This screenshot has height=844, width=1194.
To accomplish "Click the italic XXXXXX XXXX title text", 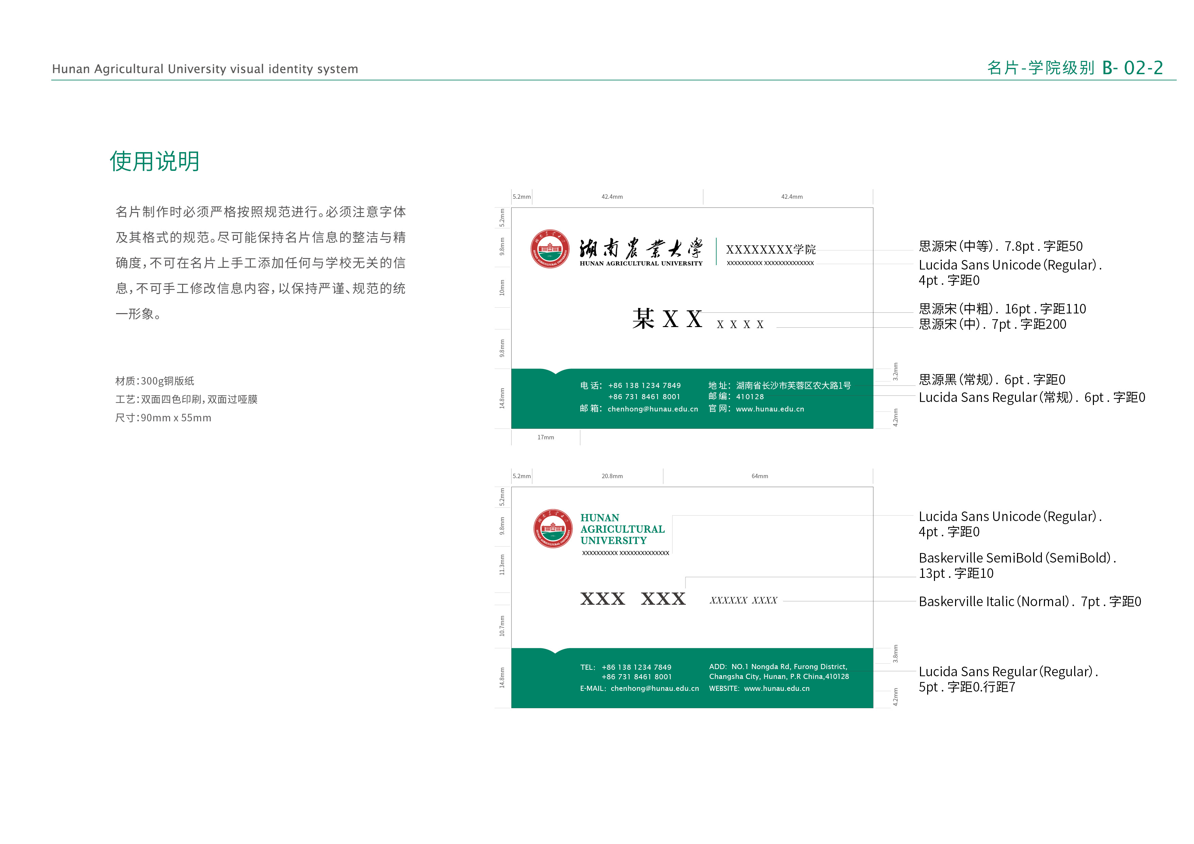I will pyautogui.click(x=743, y=601).
